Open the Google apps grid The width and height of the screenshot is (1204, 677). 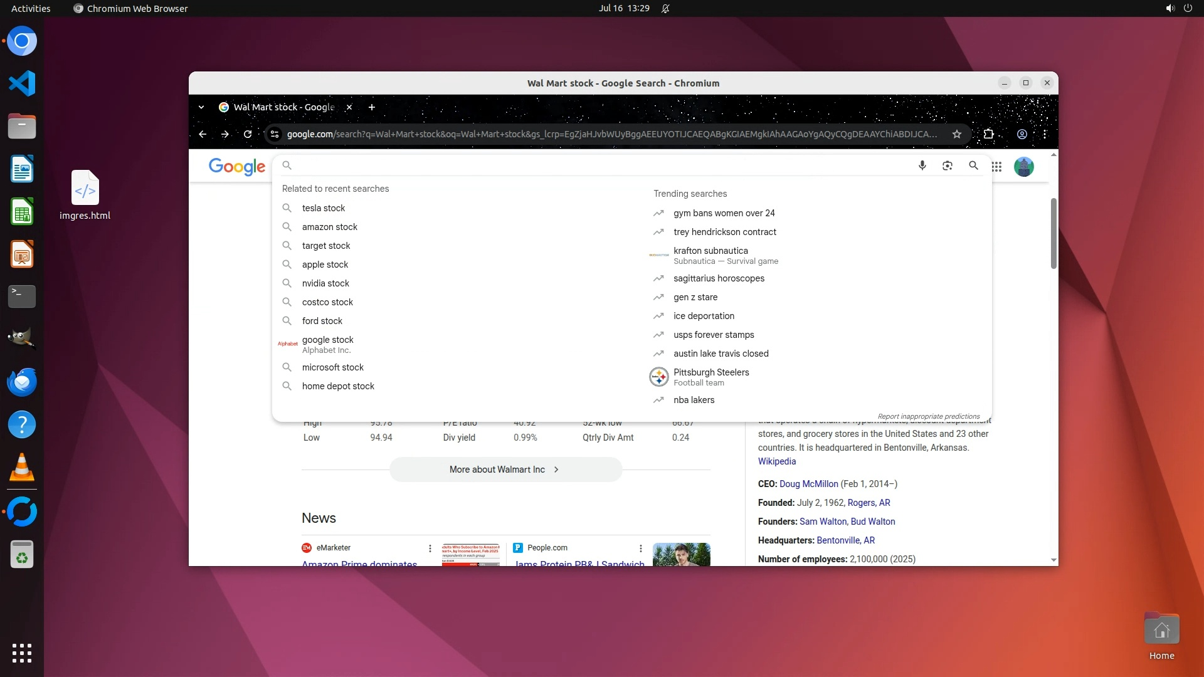[x=996, y=167]
